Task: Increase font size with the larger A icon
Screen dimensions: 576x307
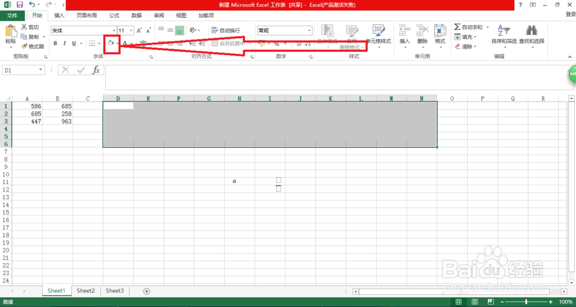Action: (139, 31)
